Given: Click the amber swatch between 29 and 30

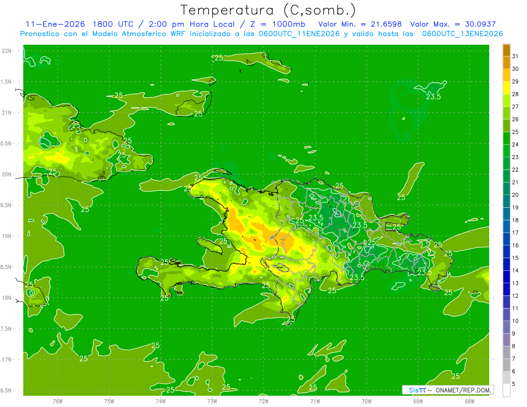Looking at the screenshot, I should [x=506, y=75].
